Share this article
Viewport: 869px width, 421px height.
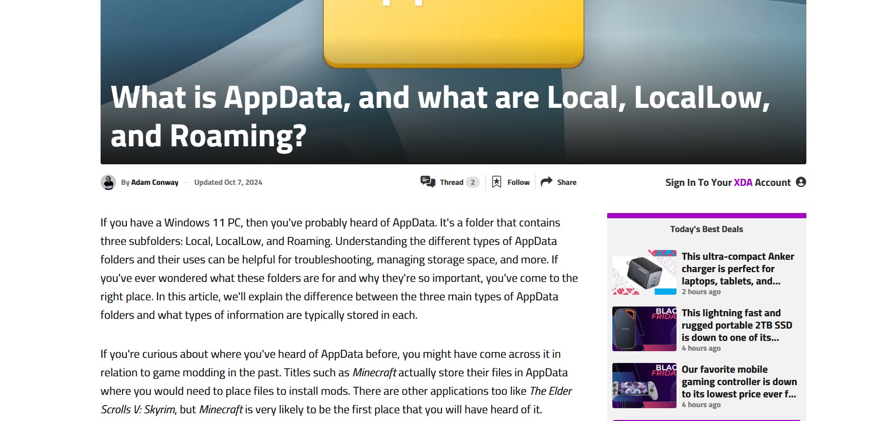tap(559, 182)
